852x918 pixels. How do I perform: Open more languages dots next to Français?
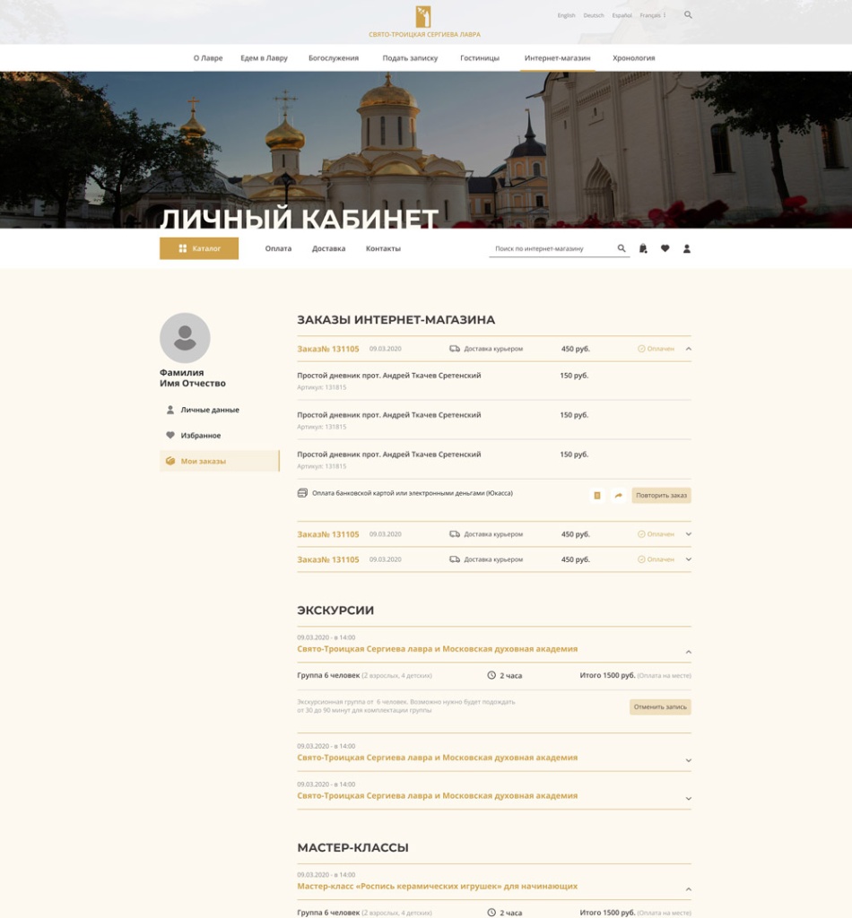click(665, 15)
